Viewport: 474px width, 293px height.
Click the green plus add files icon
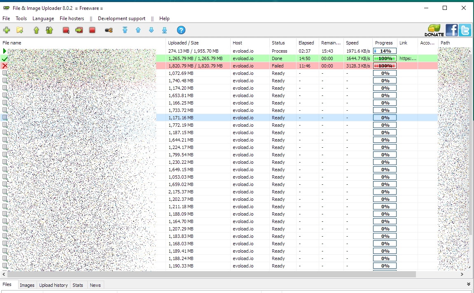pos(7,30)
